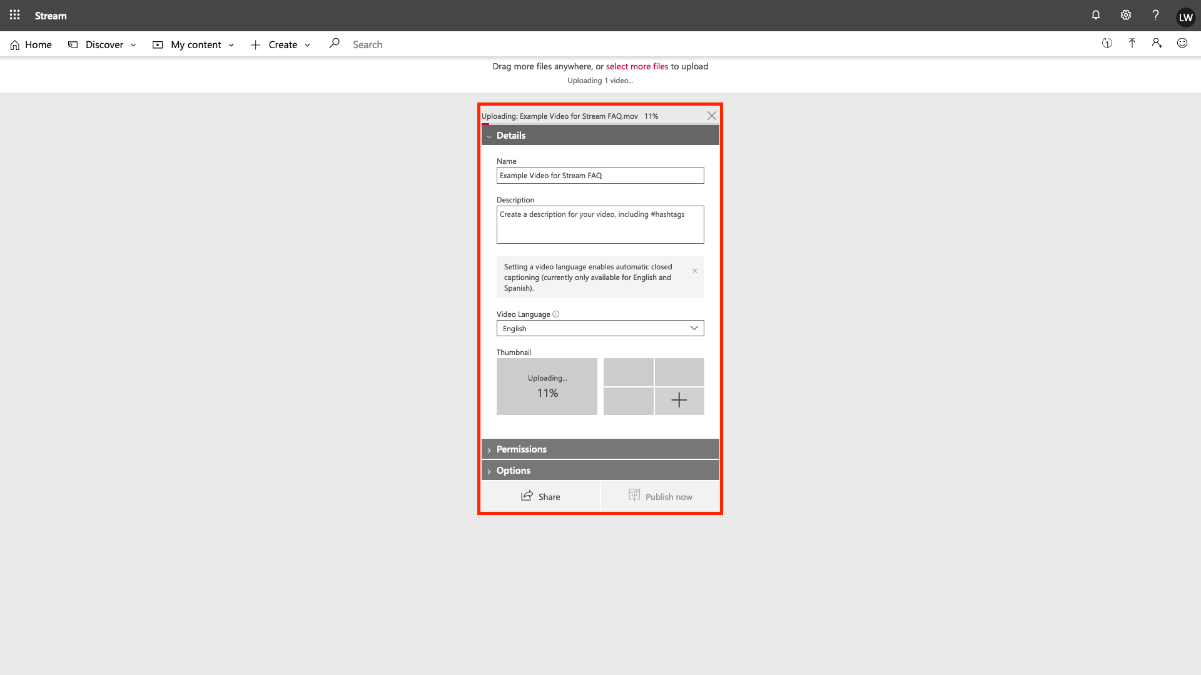The width and height of the screenshot is (1201, 675).
Task: Go to Home in the navigation bar
Action: tap(31, 44)
